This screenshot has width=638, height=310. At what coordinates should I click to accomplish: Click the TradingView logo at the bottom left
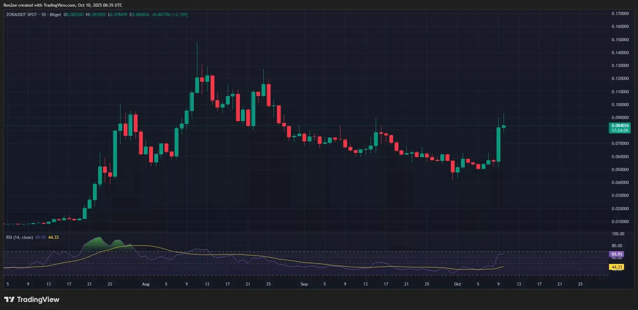[x=32, y=300]
